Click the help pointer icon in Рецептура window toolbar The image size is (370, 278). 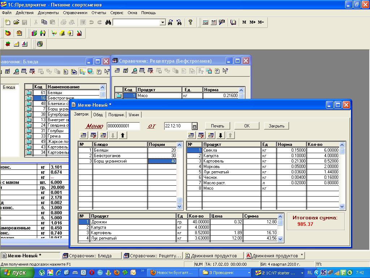[x=225, y=71]
